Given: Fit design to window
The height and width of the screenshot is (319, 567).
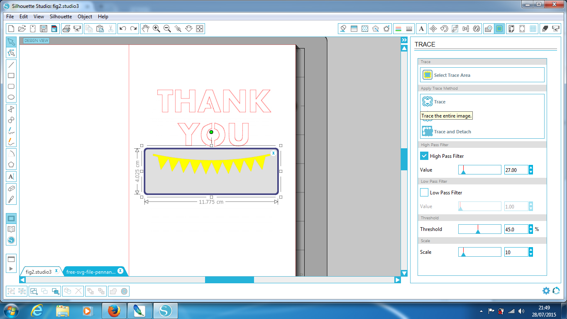Looking at the screenshot, I should point(200,29).
